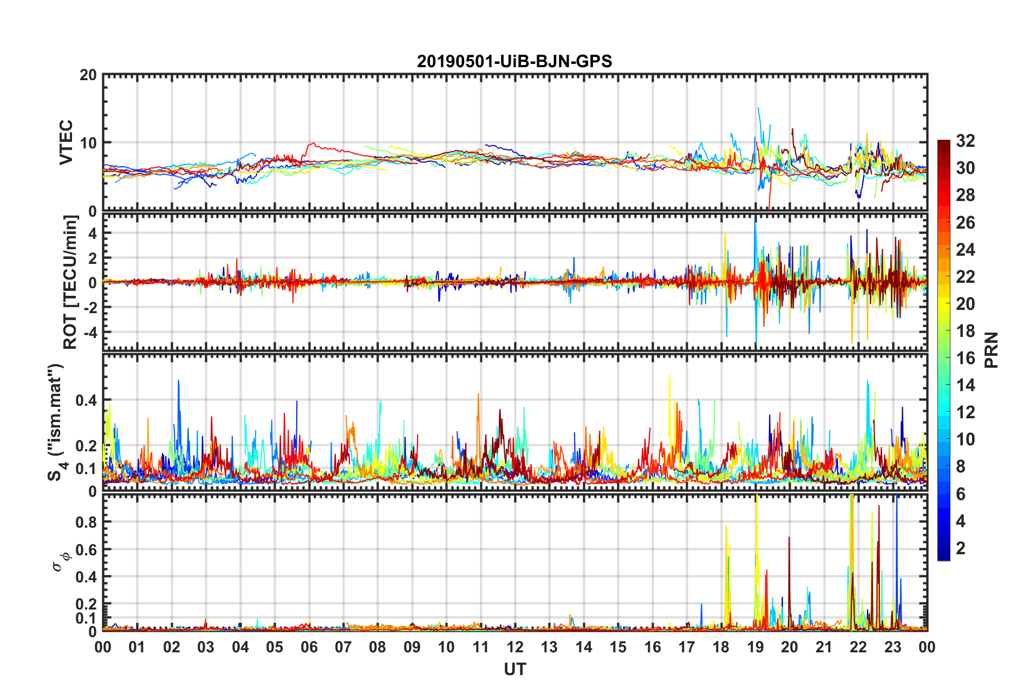The width and height of the screenshot is (1030, 700).
Task: Click the PRN colorbar label
Action: (x=992, y=350)
